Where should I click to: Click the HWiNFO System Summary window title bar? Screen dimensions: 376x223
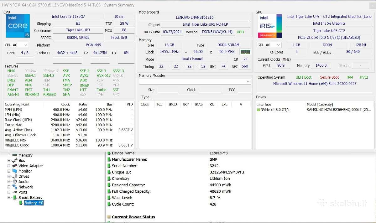(x=188, y=5)
